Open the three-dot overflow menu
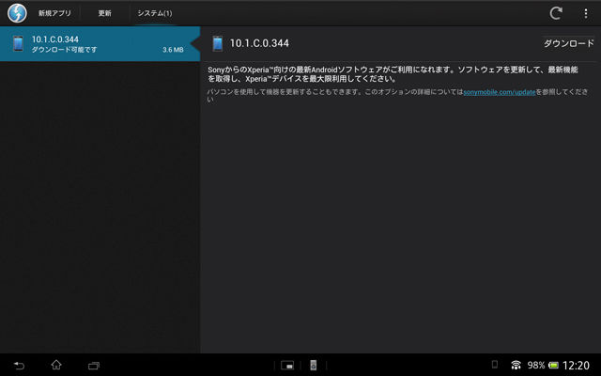Viewport: 601px width, 376px height. coord(586,13)
